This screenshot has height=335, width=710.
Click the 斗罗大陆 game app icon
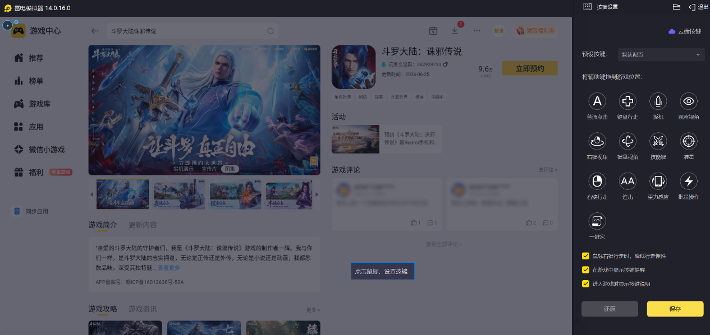354,67
